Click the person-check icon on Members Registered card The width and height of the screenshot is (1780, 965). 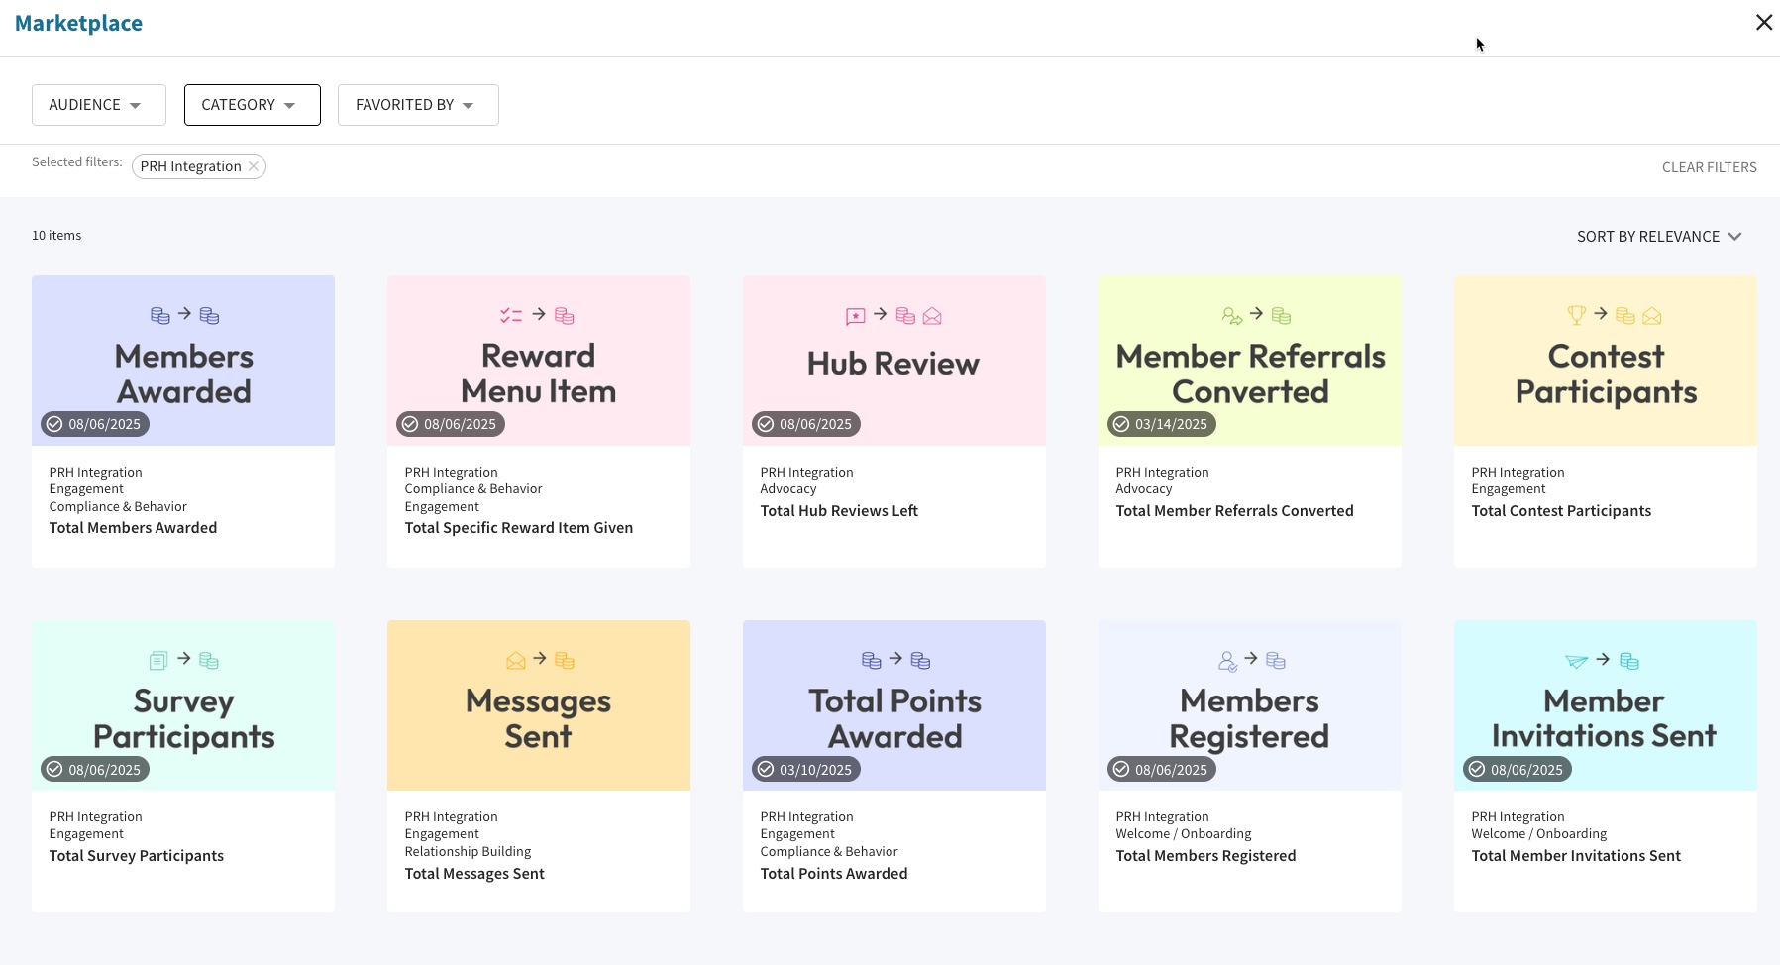(1228, 660)
